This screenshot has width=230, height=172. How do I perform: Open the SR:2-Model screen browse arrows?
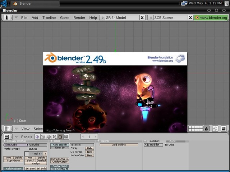[102, 18]
